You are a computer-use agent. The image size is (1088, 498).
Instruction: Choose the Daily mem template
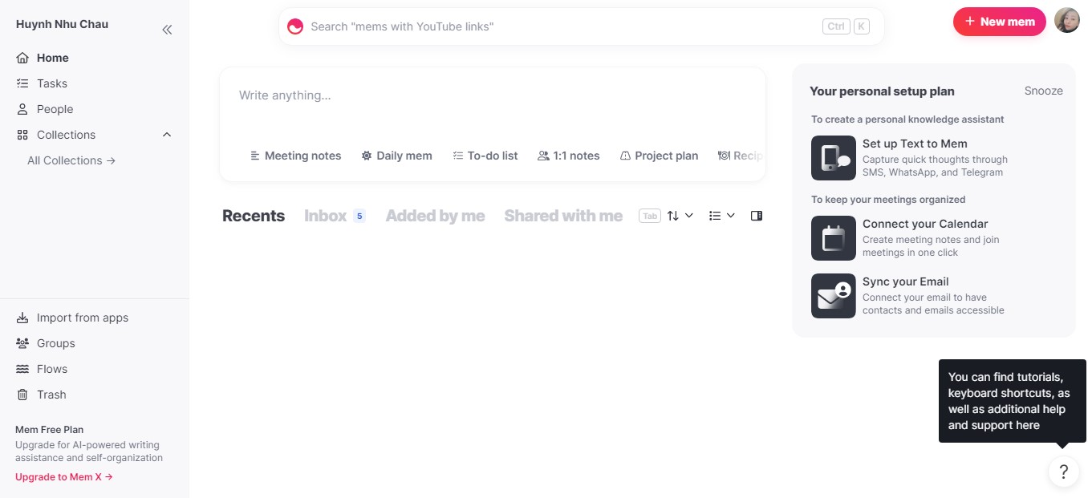coord(396,156)
